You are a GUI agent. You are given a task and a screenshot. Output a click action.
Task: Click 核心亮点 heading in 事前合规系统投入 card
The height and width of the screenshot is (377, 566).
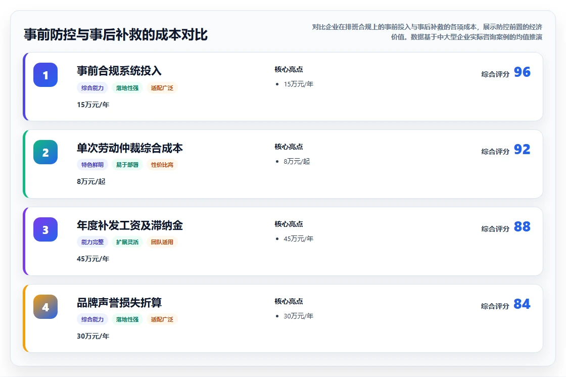point(289,69)
